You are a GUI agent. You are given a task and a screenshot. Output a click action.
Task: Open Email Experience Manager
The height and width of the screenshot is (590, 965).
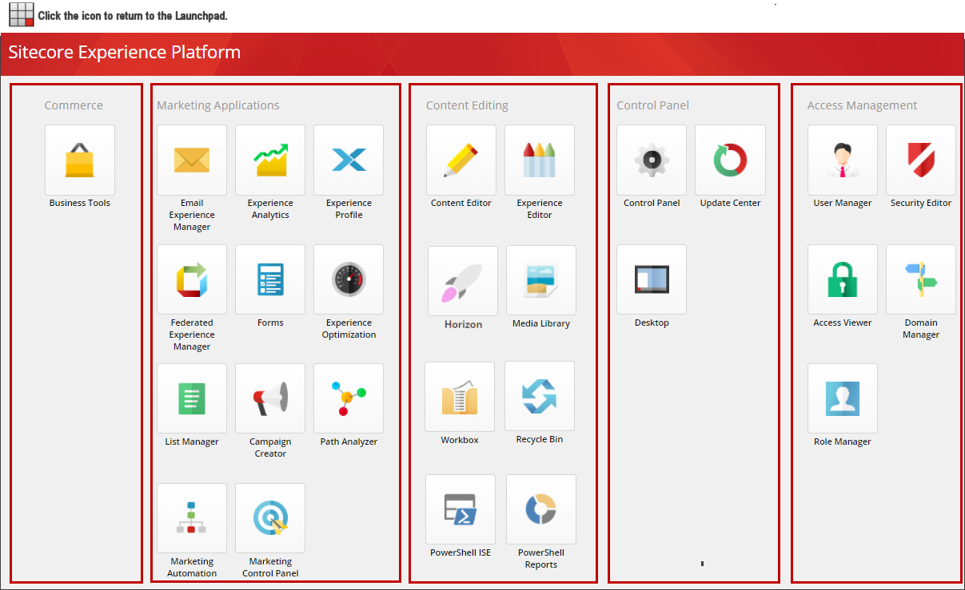pos(192,160)
